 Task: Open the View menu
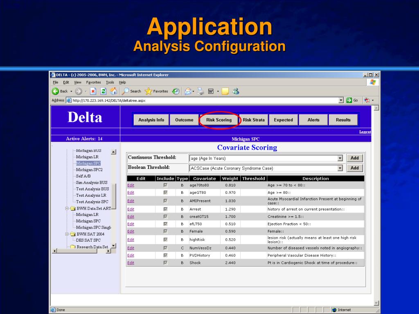point(77,82)
